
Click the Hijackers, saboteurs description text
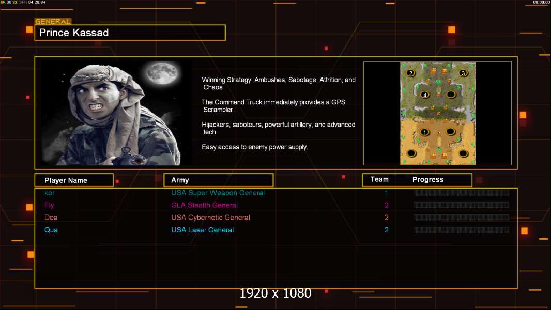coord(278,128)
